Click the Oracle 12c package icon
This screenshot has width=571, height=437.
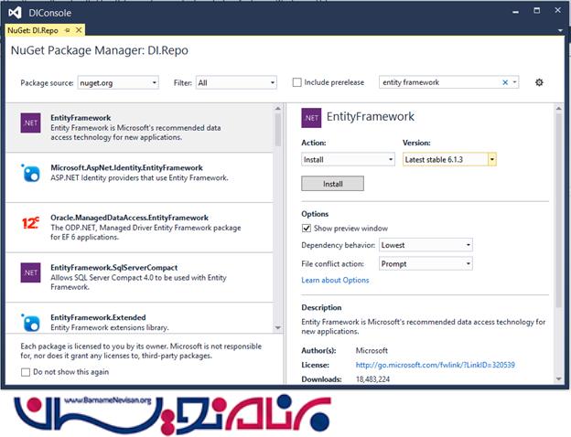[x=31, y=223]
